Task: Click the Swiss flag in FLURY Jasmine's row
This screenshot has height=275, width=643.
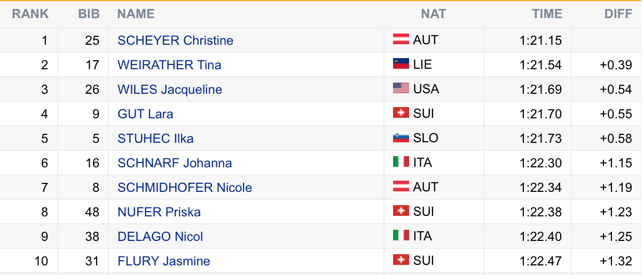Action: click(x=401, y=260)
